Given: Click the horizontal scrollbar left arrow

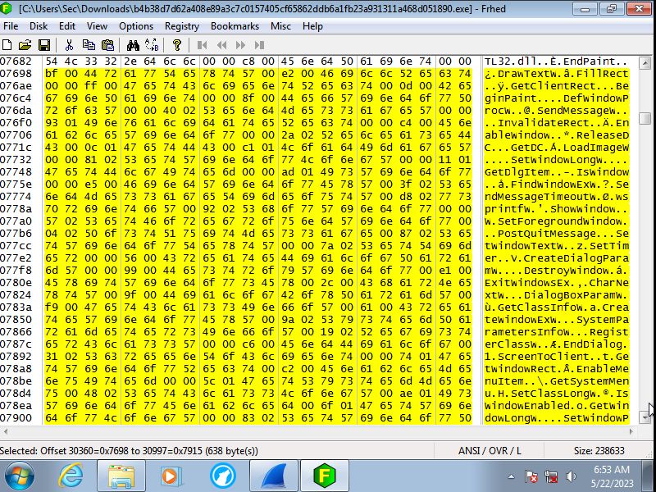Looking at the screenshot, I should click(x=5, y=431).
